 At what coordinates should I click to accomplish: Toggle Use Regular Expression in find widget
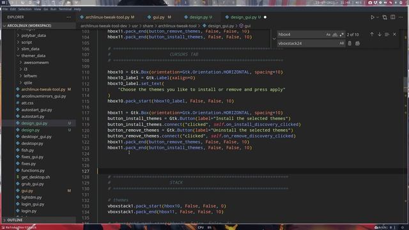pyautogui.click(x=341, y=34)
